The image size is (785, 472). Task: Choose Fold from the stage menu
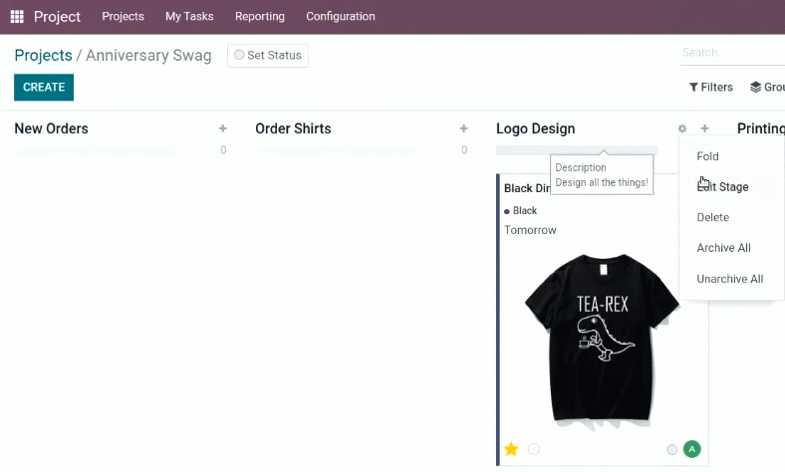click(731, 156)
